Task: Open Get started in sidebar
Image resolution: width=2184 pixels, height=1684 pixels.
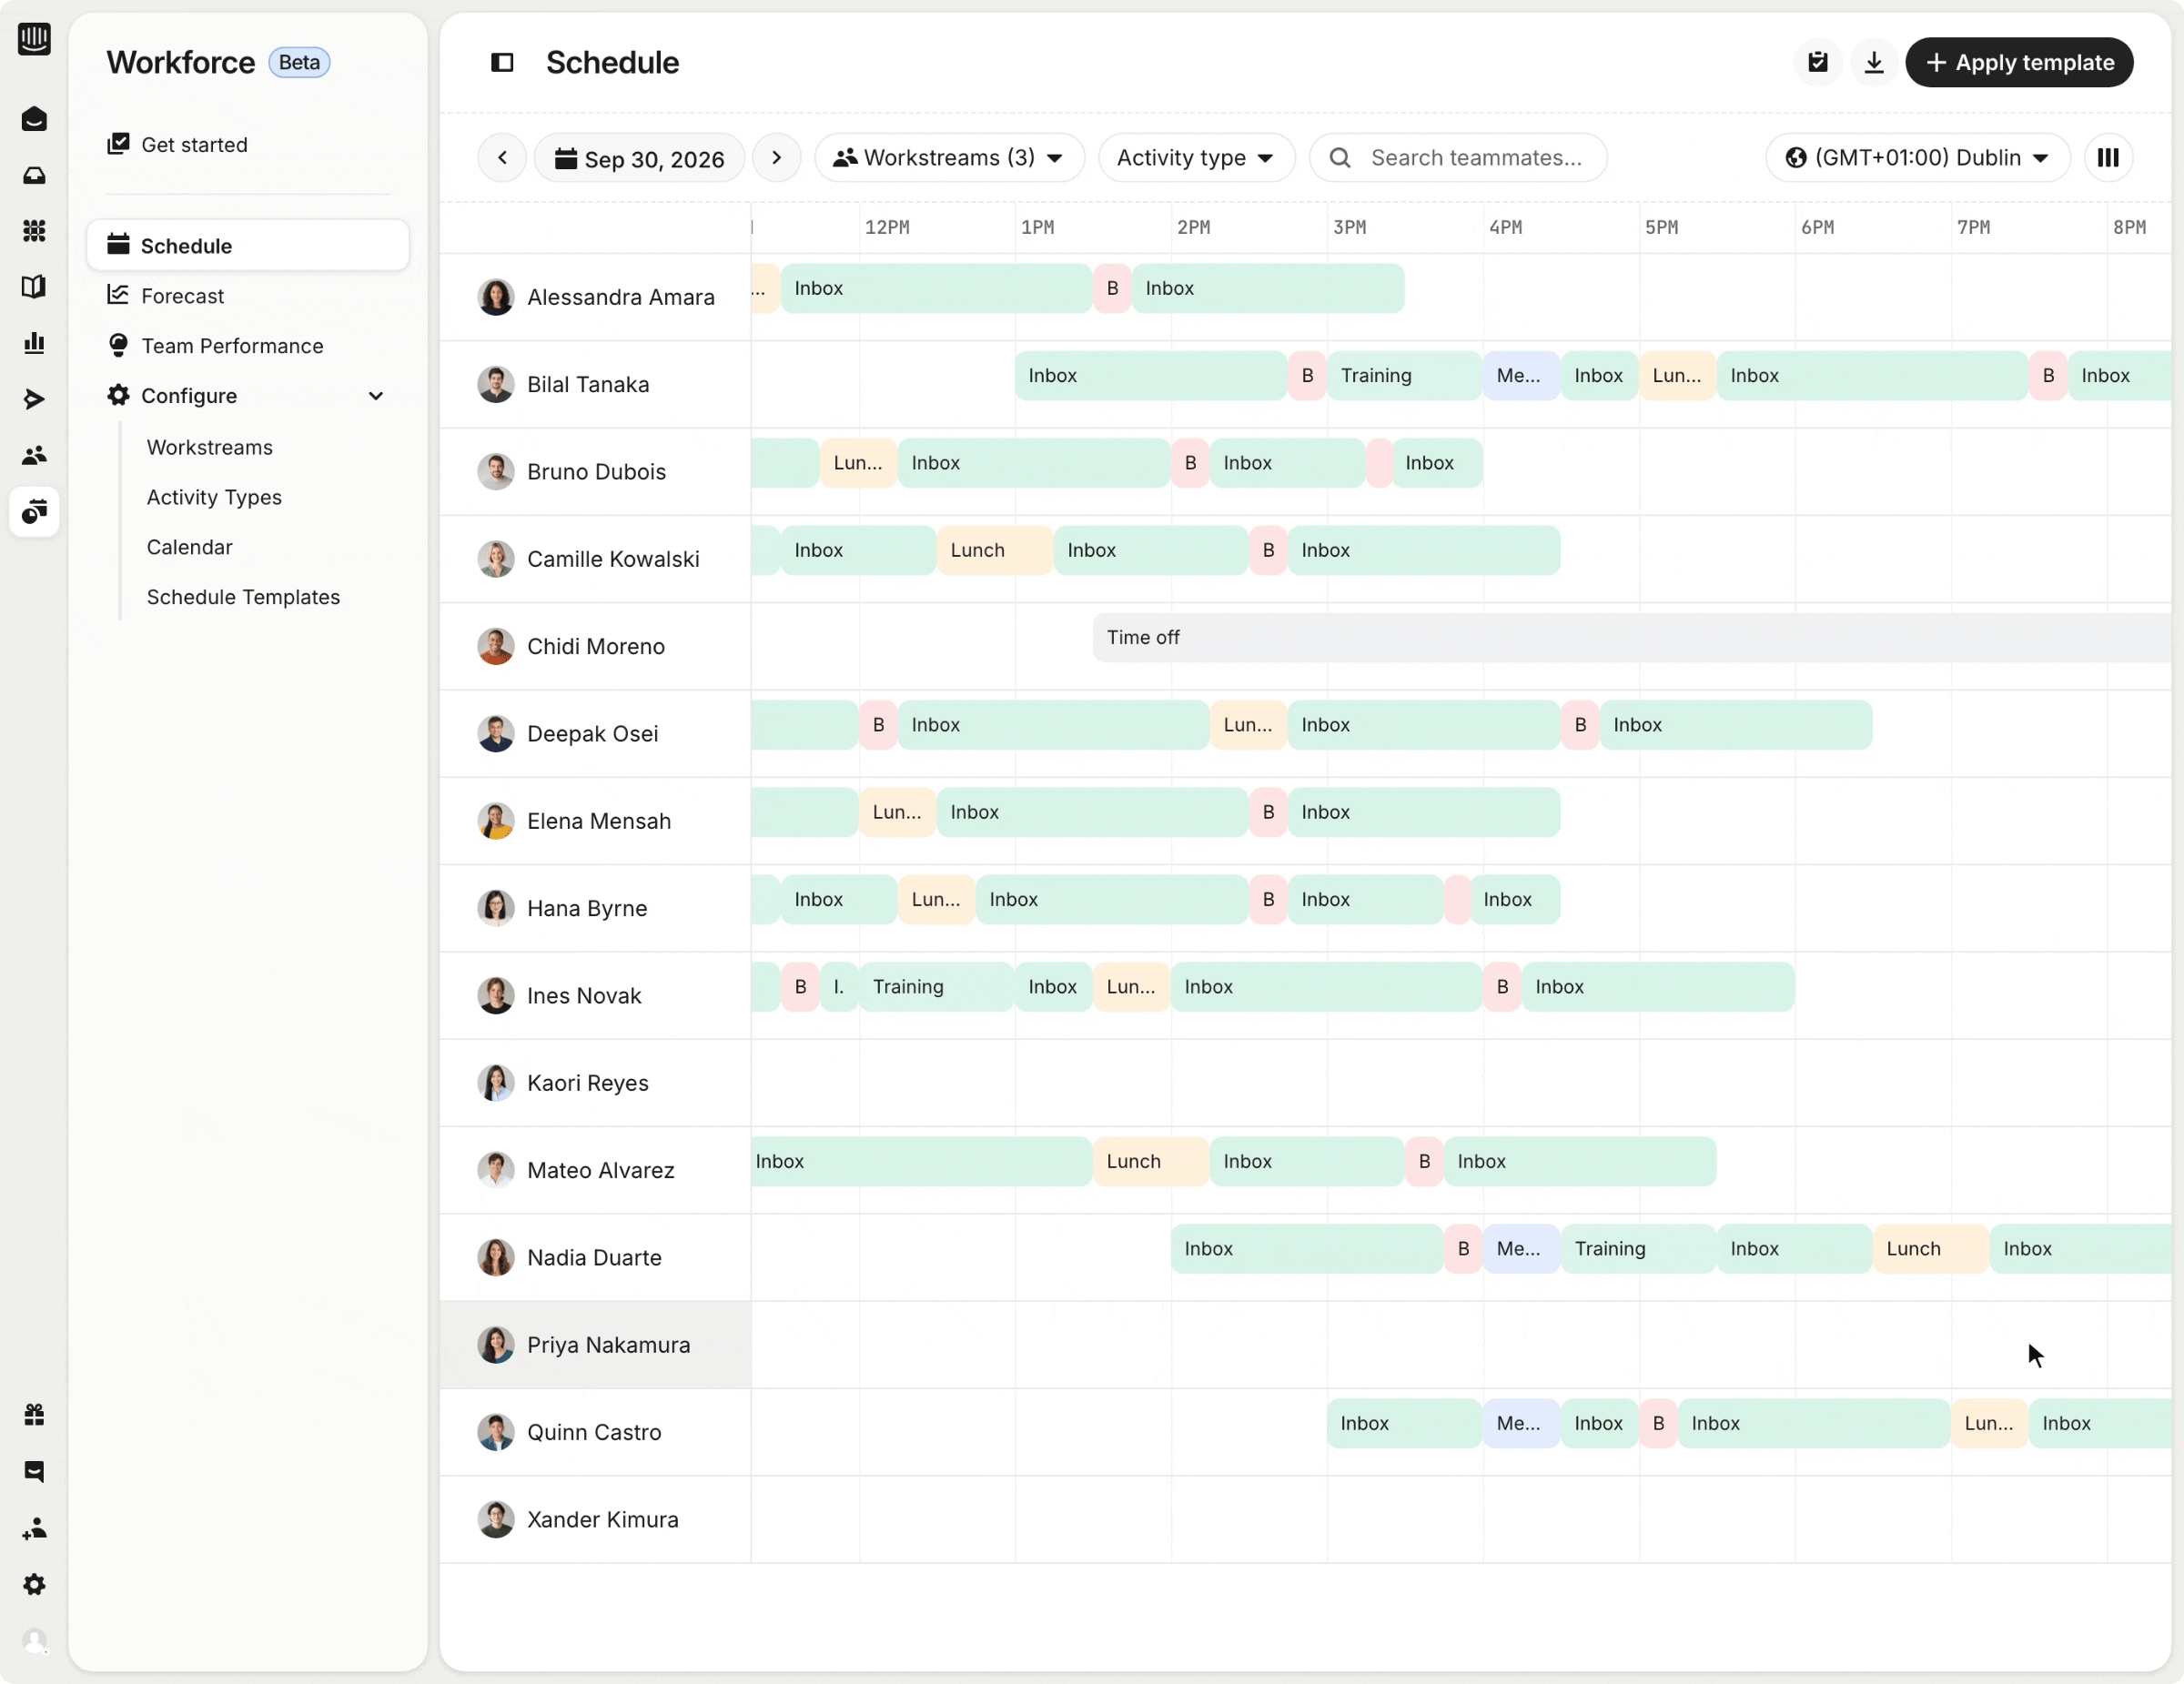Action: (194, 145)
